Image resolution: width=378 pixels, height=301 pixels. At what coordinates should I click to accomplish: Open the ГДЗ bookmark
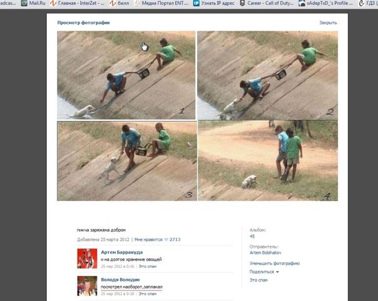(369, 3)
